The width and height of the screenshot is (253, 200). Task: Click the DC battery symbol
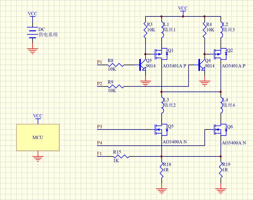pos(33,33)
